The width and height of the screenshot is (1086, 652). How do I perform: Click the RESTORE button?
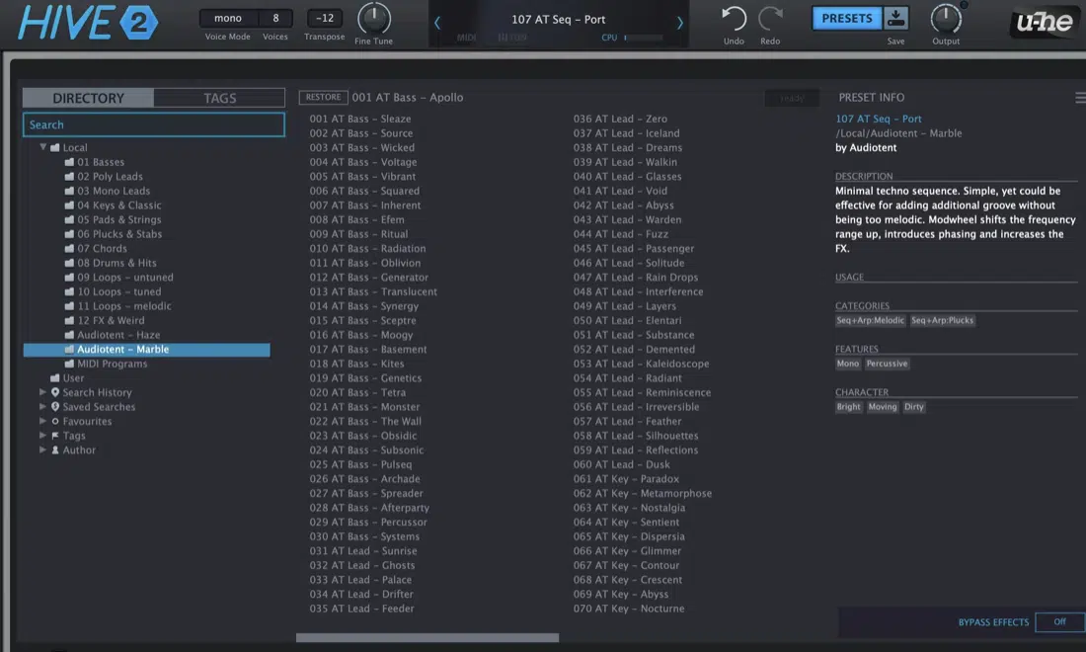[x=323, y=97]
